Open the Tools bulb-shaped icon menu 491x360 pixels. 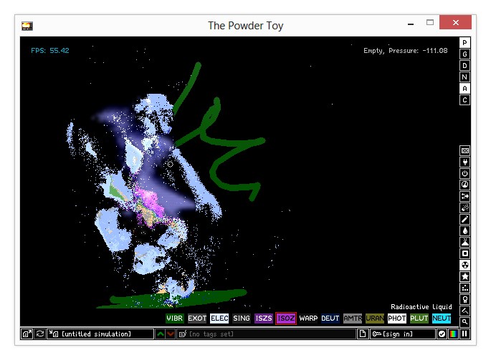click(465, 299)
